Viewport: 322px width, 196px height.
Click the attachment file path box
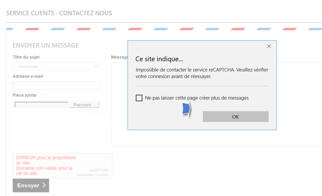pos(41,105)
